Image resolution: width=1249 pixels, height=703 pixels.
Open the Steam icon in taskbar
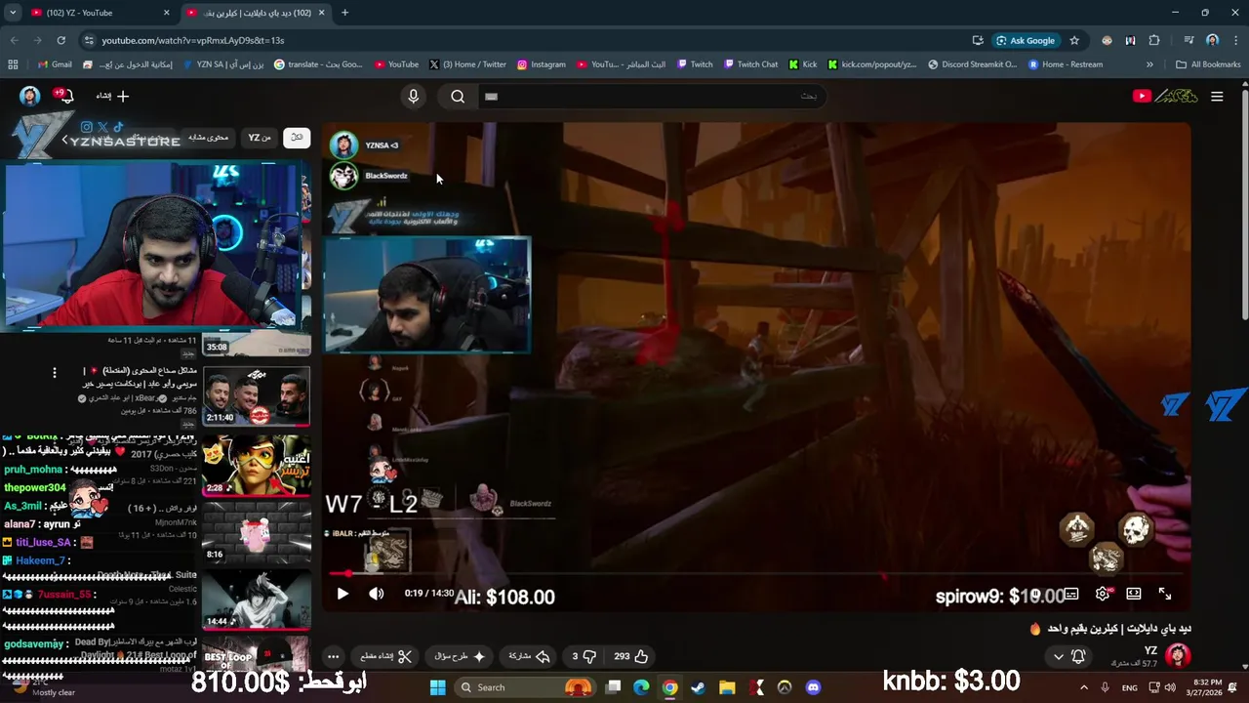698,687
